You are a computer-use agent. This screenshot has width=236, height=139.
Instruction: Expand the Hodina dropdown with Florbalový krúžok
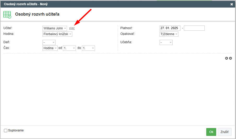(x=57, y=34)
